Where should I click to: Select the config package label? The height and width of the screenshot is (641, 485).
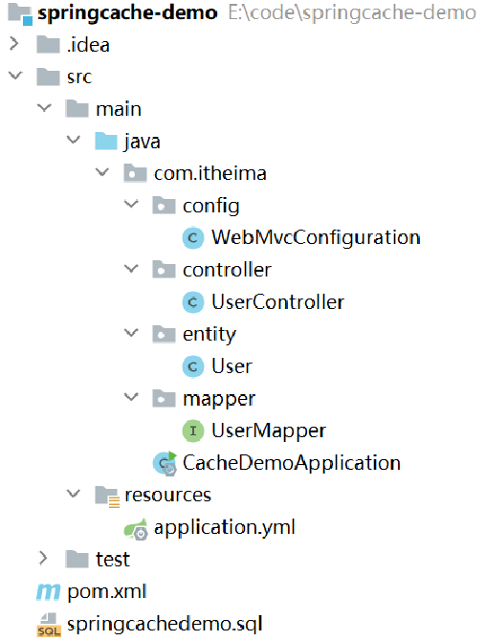(x=210, y=206)
